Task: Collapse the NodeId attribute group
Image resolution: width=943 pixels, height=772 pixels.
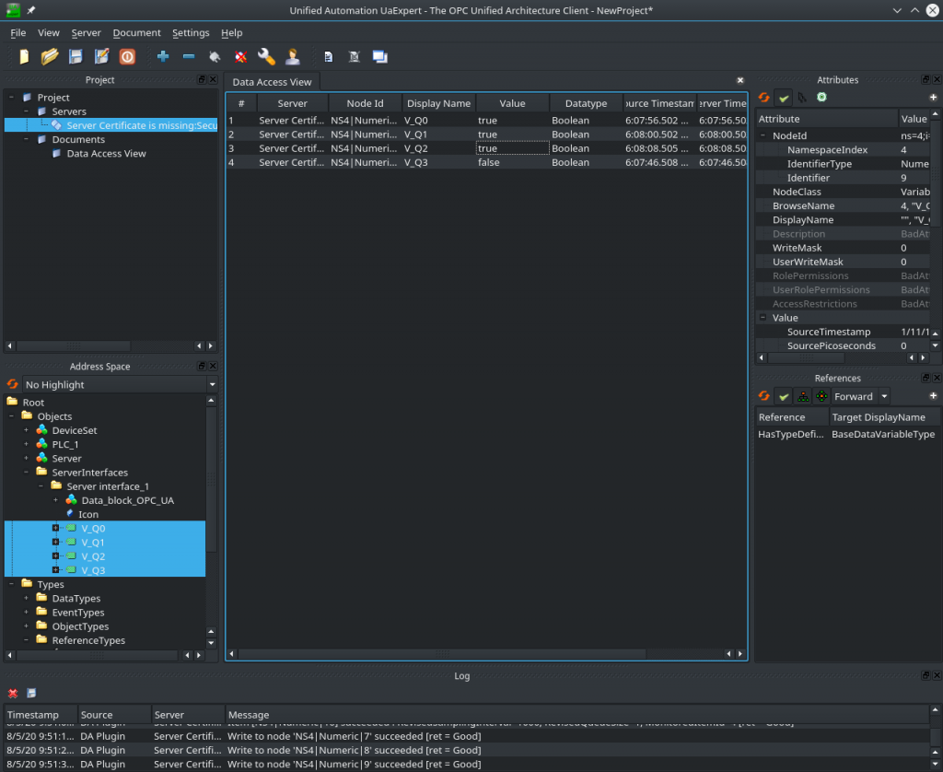Action: click(763, 135)
